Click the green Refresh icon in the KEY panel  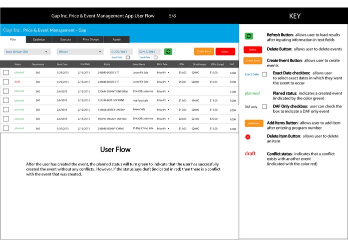pos(248,36)
